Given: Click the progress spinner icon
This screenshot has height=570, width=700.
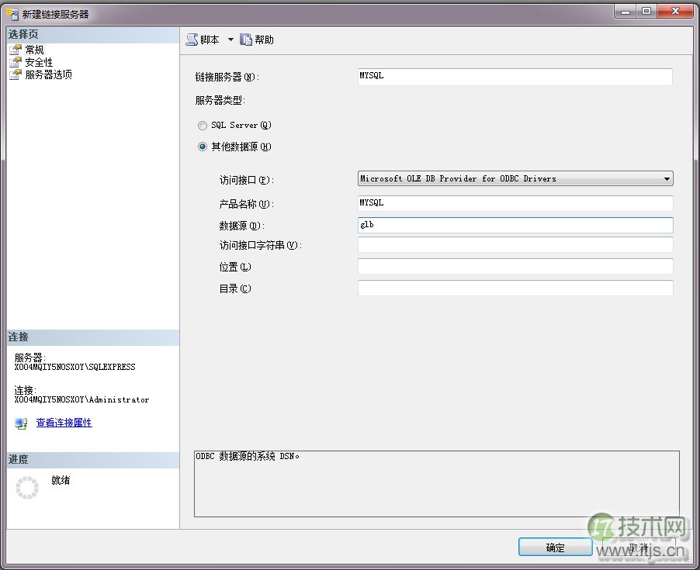Looking at the screenshot, I should pyautogui.click(x=27, y=488).
